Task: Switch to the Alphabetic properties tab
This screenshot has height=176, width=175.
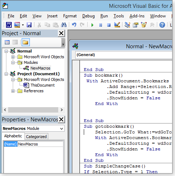Action: [x=13, y=136]
